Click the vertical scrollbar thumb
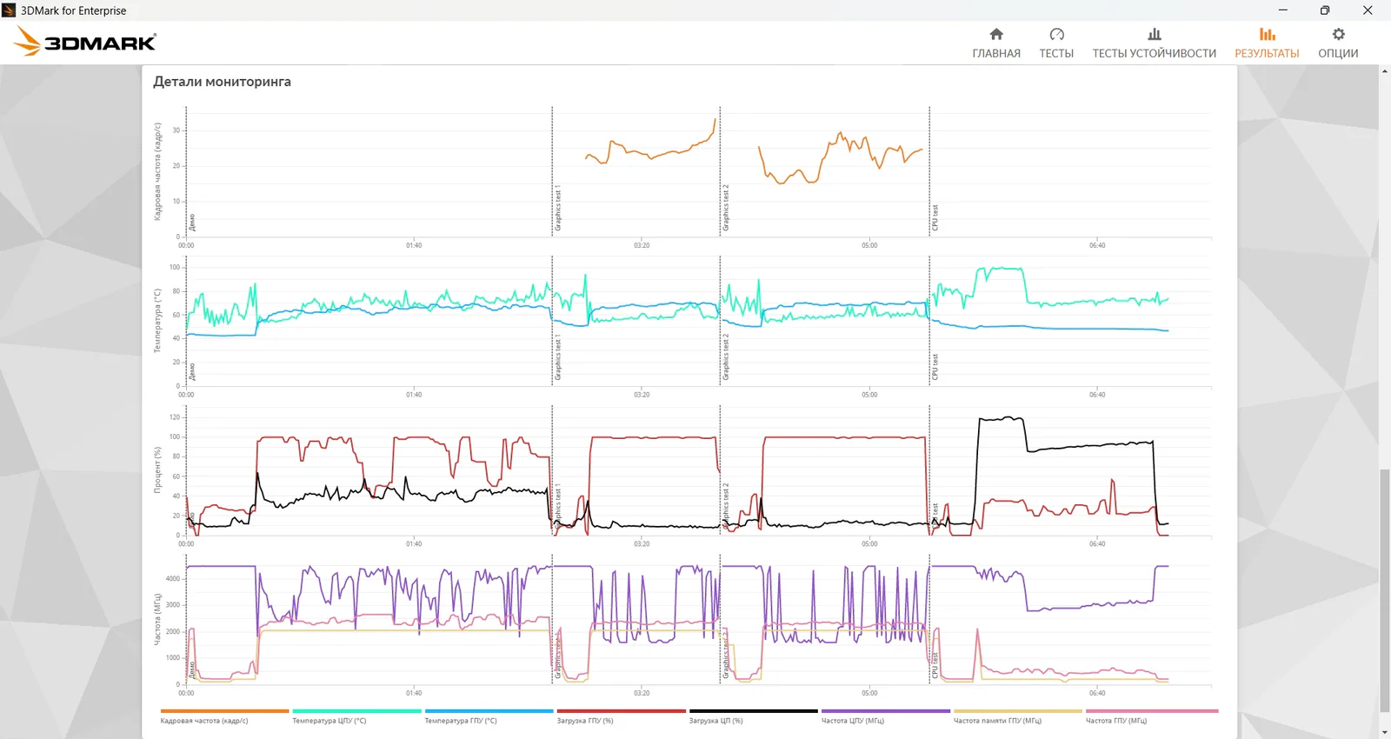Image resolution: width=1391 pixels, height=739 pixels. pyautogui.click(x=1385, y=589)
